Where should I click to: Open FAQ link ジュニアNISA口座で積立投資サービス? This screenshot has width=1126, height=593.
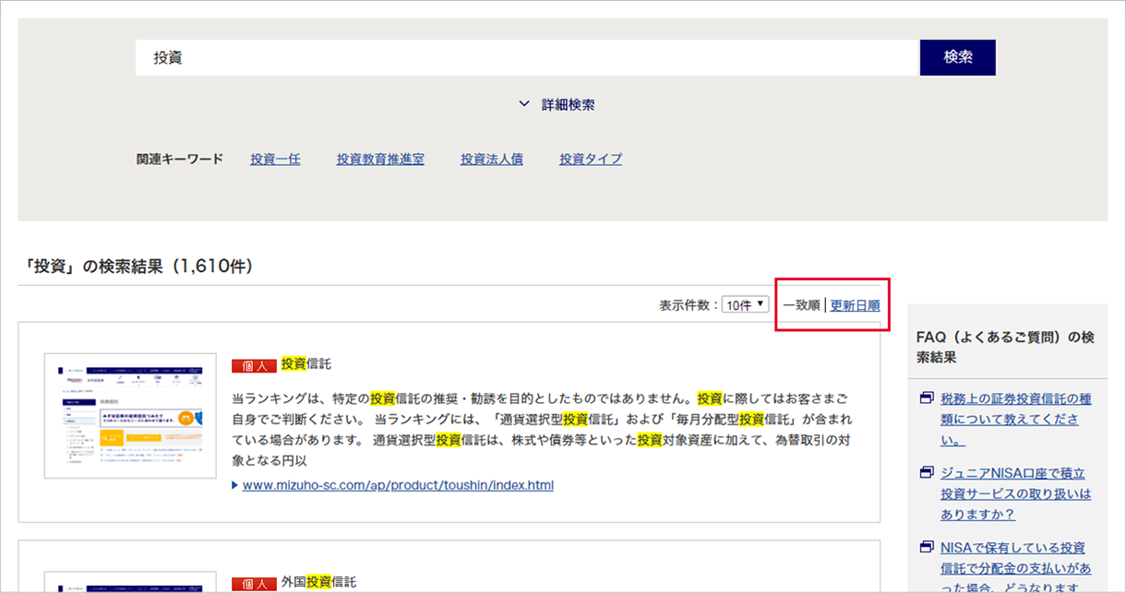[1015, 493]
